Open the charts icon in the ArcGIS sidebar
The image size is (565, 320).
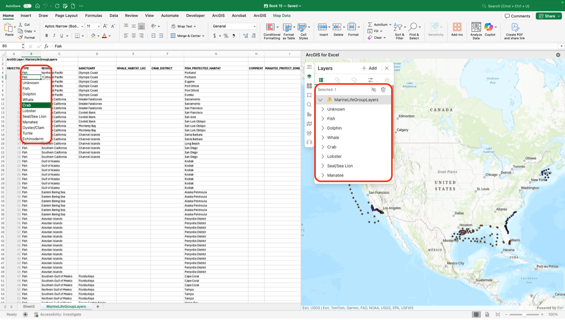pos(309,114)
